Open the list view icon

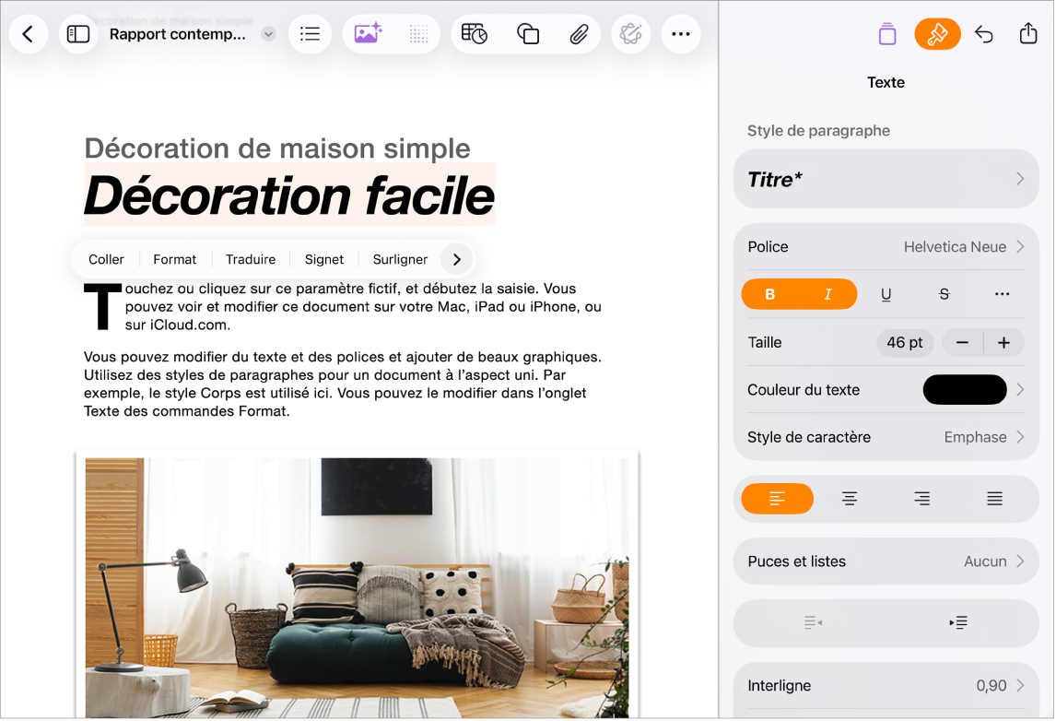point(310,34)
